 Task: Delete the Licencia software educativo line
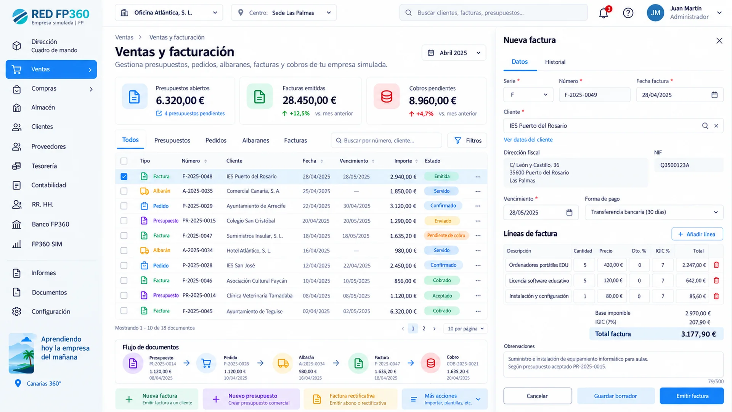[716, 280]
